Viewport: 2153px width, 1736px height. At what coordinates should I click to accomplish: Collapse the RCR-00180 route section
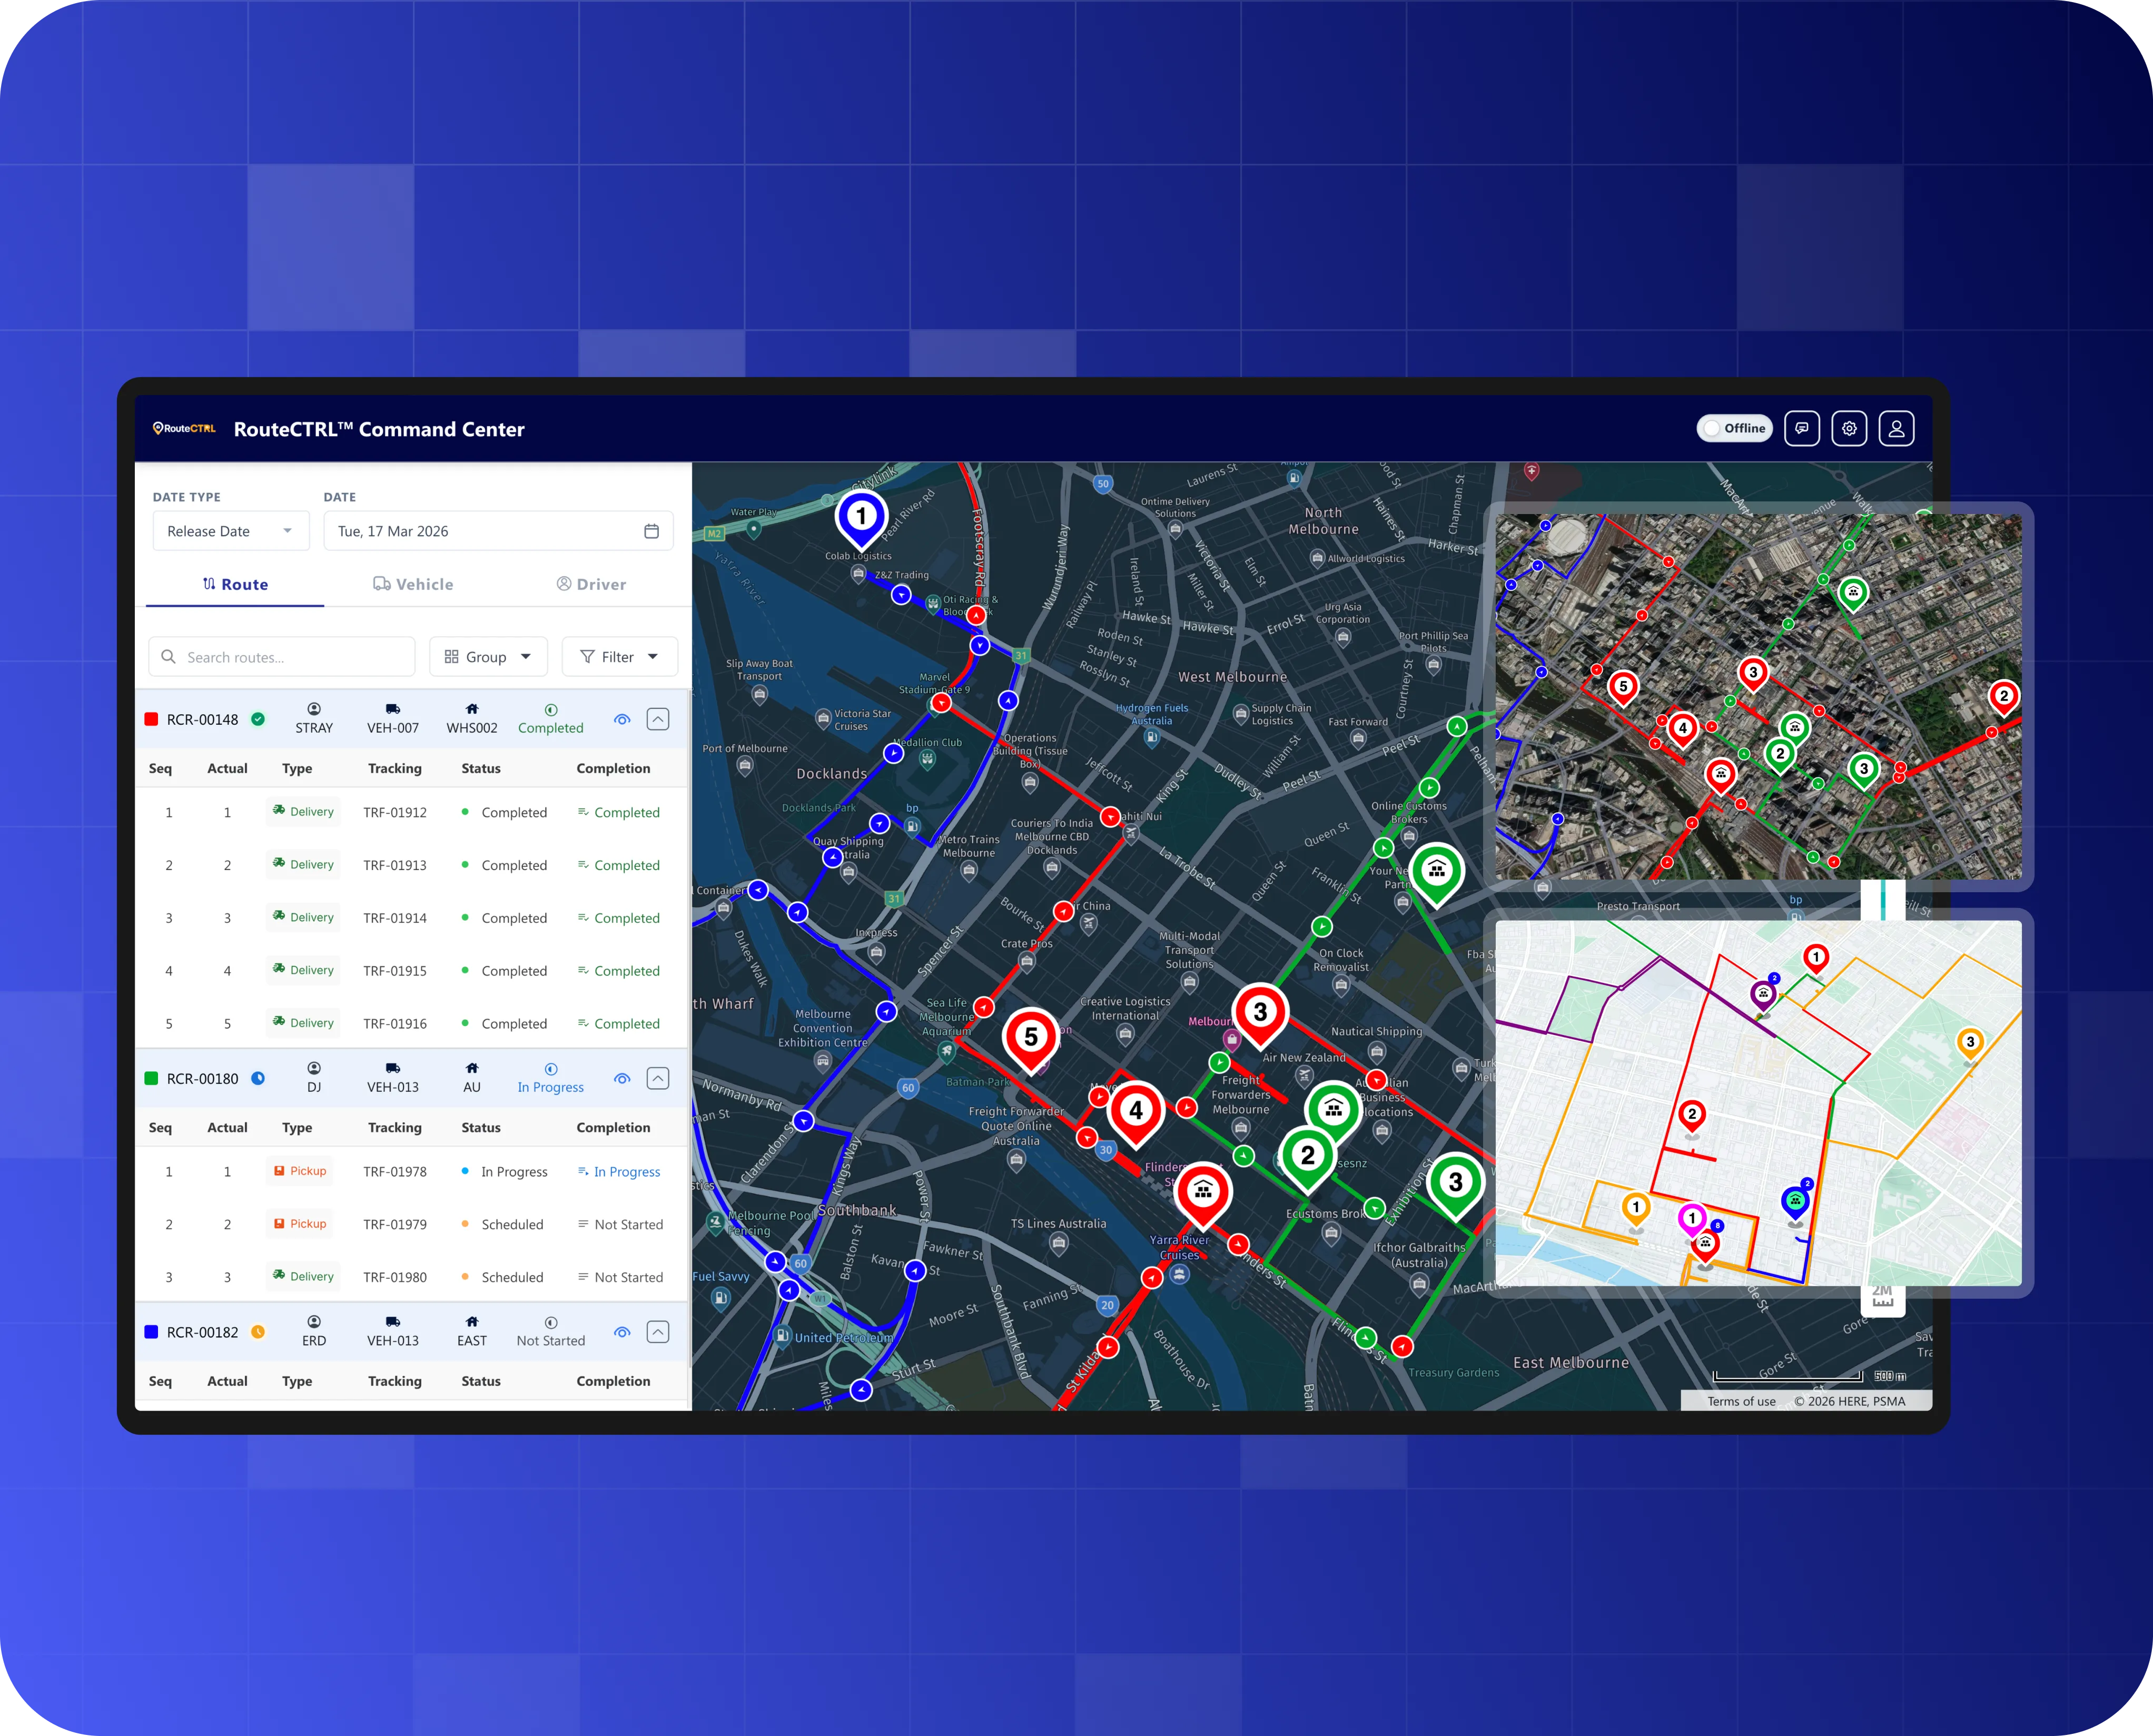pos(658,1078)
